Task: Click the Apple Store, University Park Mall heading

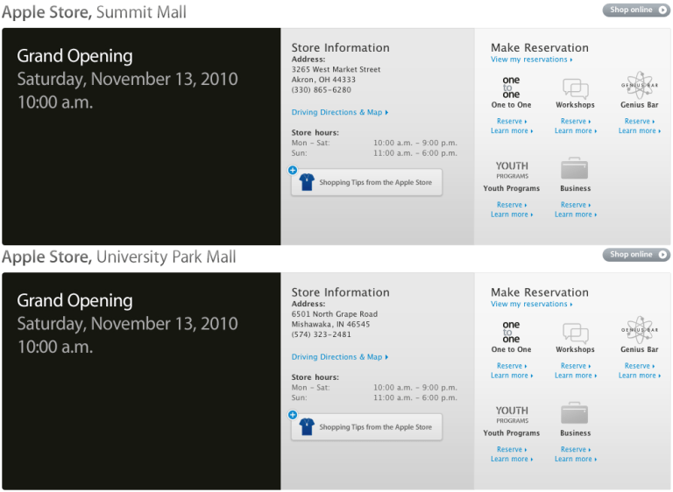Action: (x=119, y=257)
